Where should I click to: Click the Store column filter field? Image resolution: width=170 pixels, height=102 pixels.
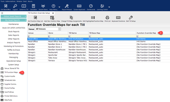click(x=58, y=36)
